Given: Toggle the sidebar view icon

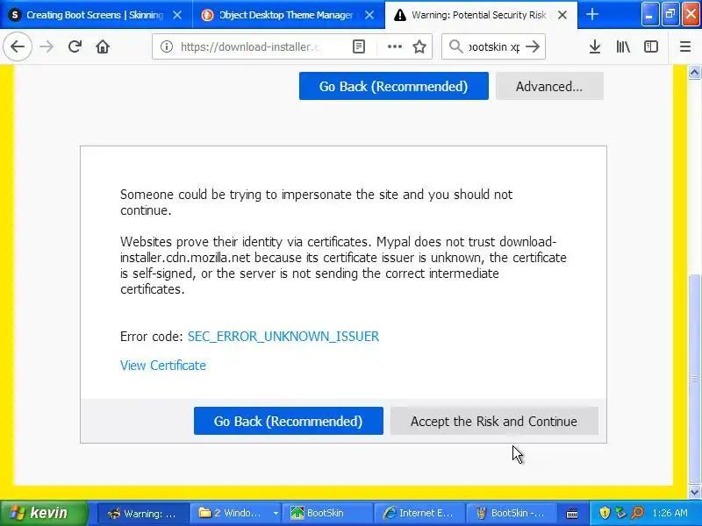Looking at the screenshot, I should [651, 46].
